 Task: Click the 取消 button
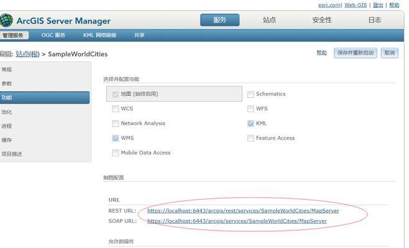pos(389,53)
